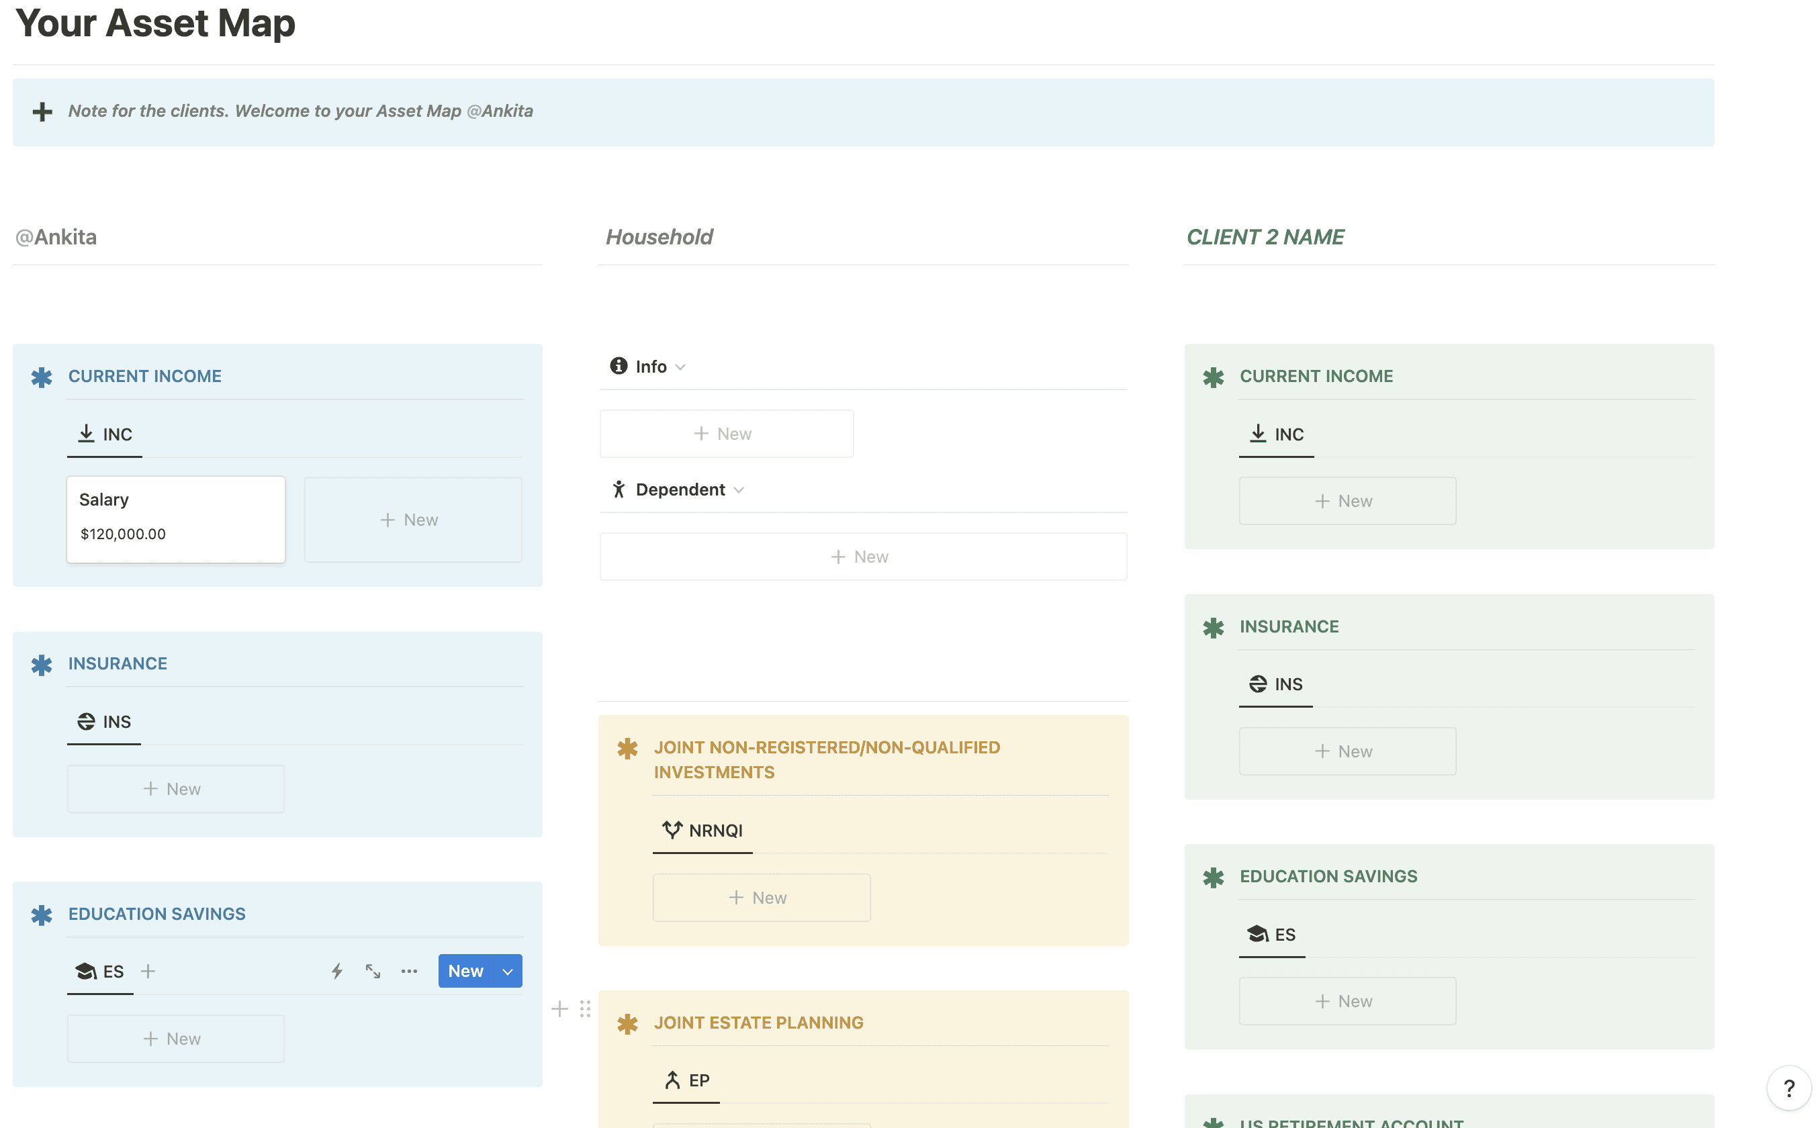1820x1128 pixels.
Task: Select the EP tab in Joint Estate Planning
Action: tap(687, 1080)
